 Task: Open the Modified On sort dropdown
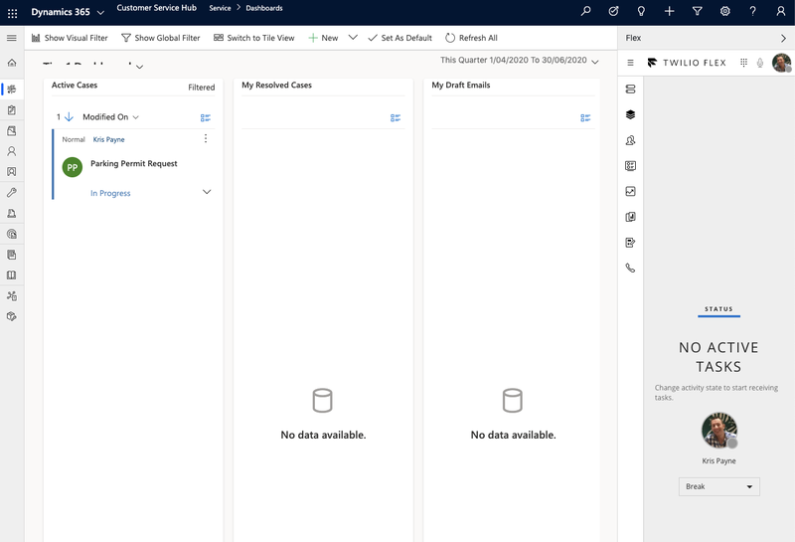point(110,117)
